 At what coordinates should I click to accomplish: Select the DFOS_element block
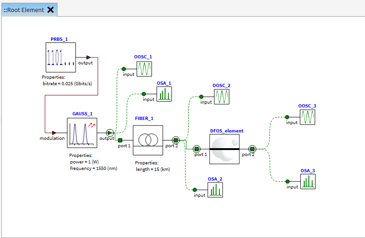224,149
